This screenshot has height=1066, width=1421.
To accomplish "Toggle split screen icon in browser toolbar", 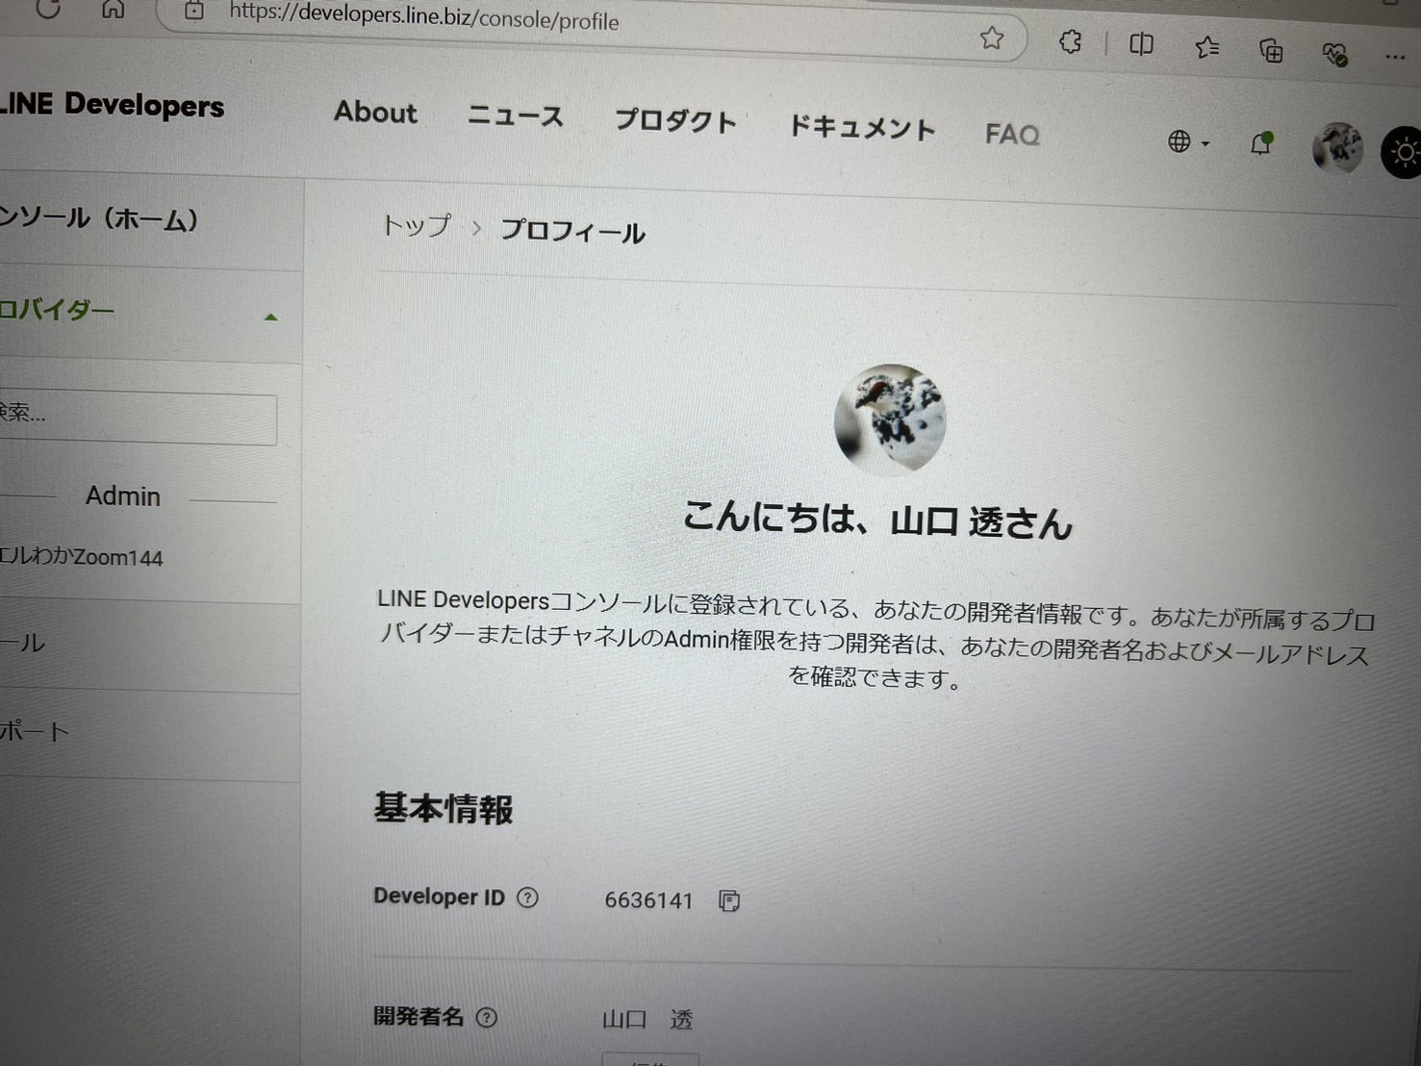I will (1141, 44).
